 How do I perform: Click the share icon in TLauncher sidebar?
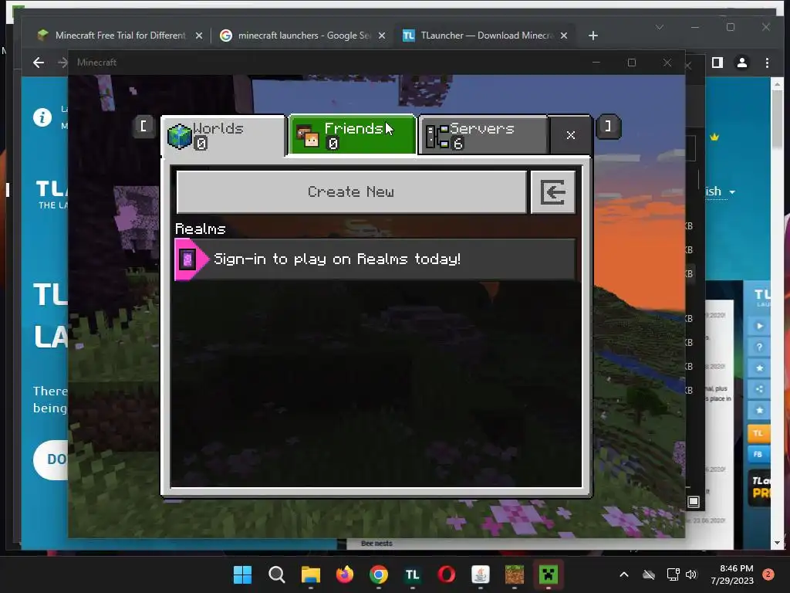759,389
